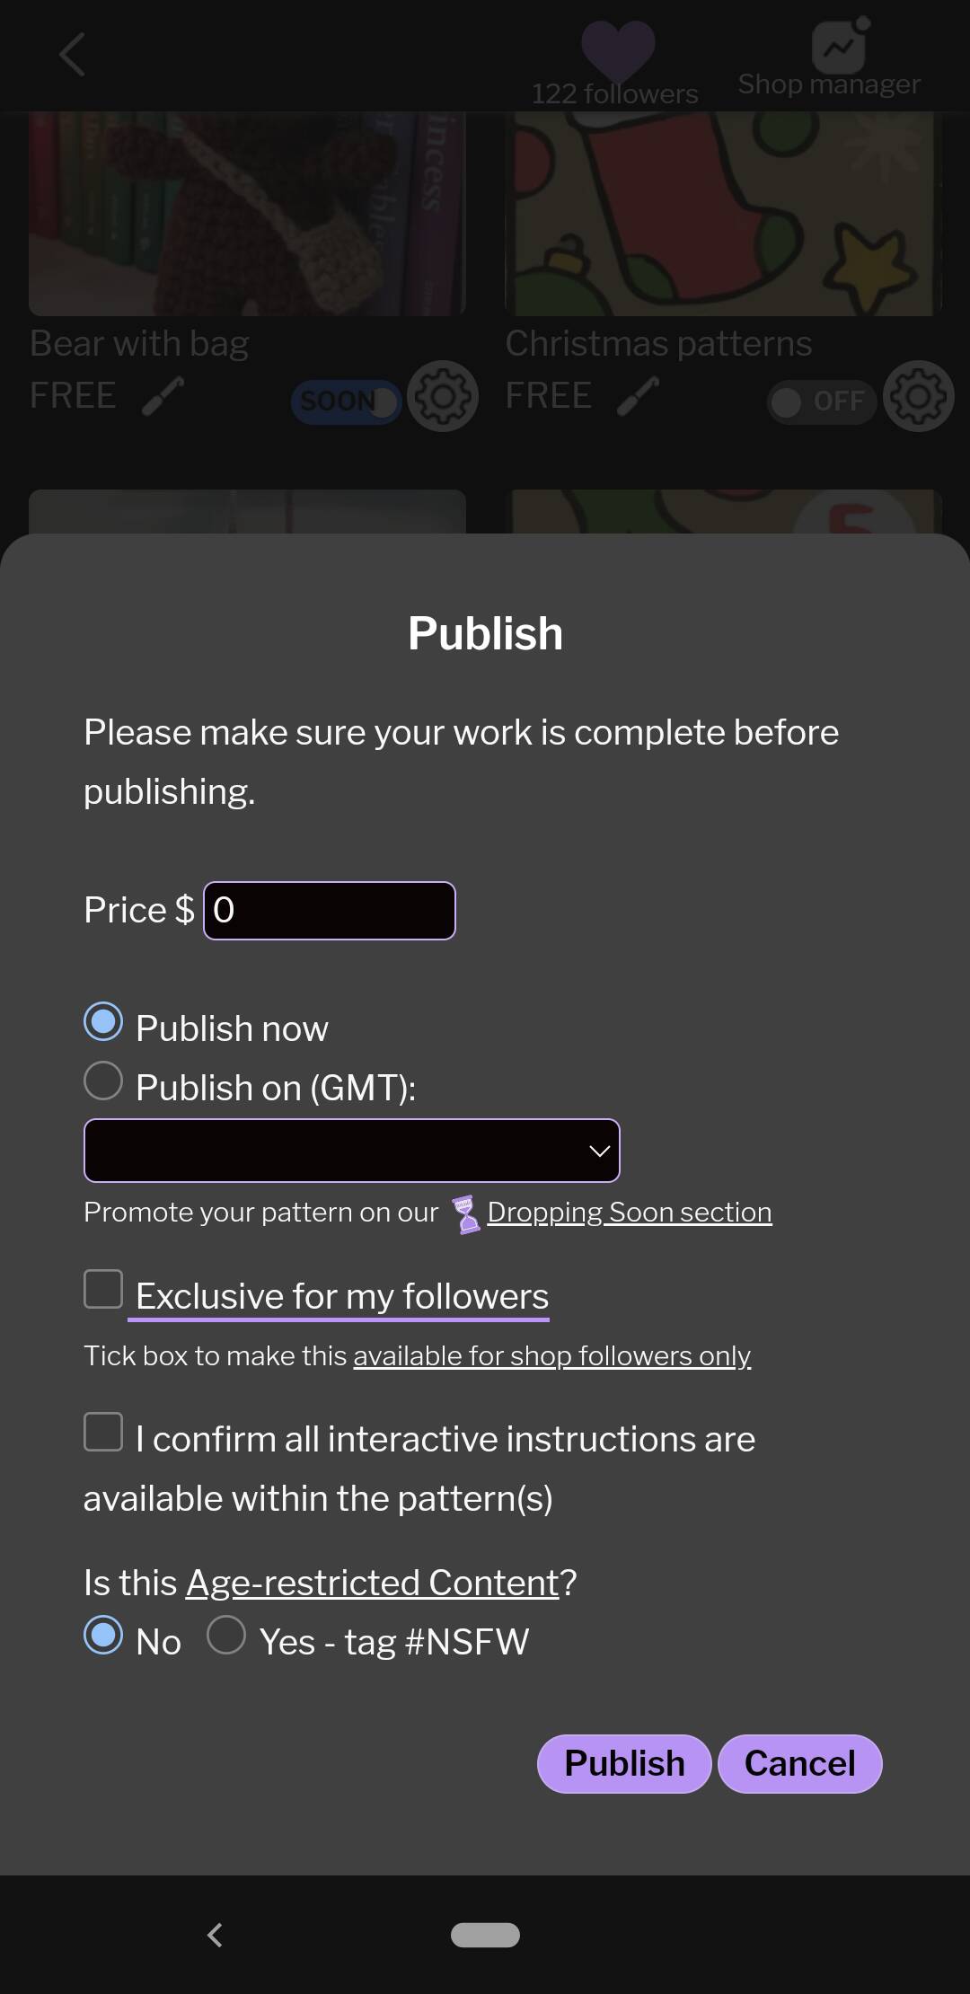Turn on the OFF toggle for Christmas patterns
The width and height of the screenshot is (970, 1994).
(x=820, y=401)
